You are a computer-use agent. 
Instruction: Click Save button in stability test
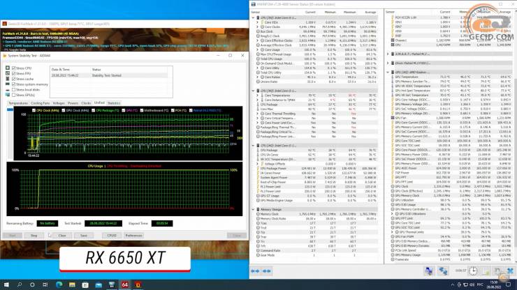point(84,236)
